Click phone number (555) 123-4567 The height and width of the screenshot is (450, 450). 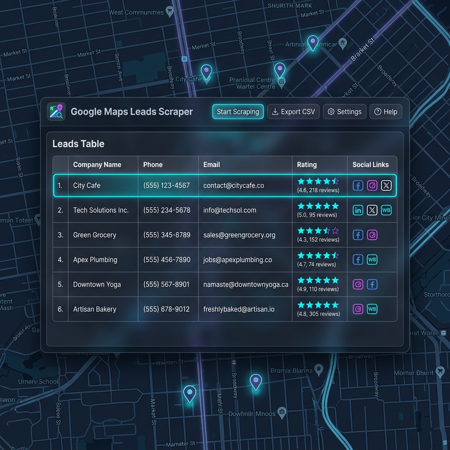click(x=167, y=185)
